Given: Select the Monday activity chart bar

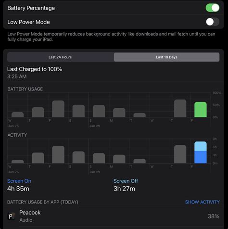Looking at the screenshot, I should [119, 159].
